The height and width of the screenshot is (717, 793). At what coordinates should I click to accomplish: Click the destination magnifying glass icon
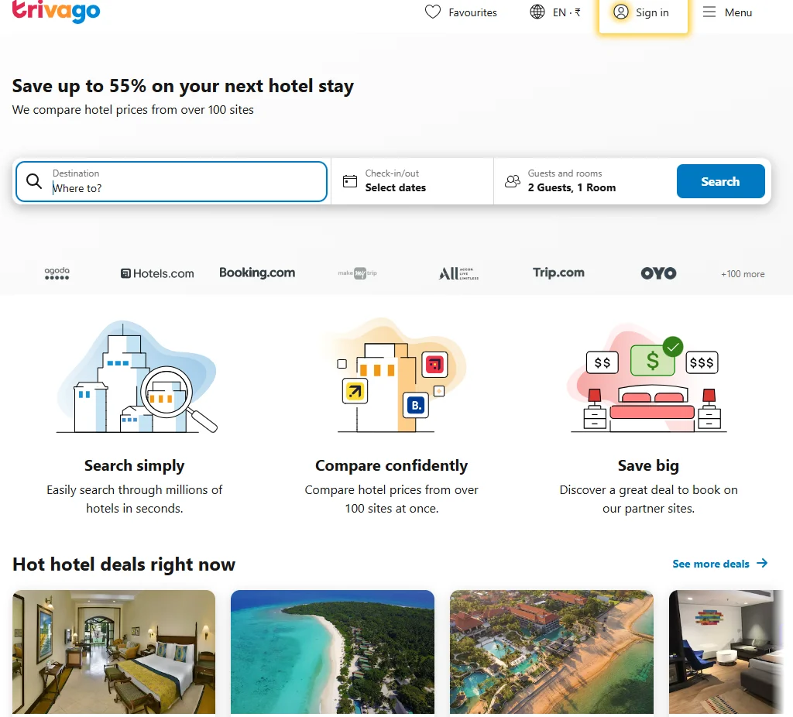(34, 181)
